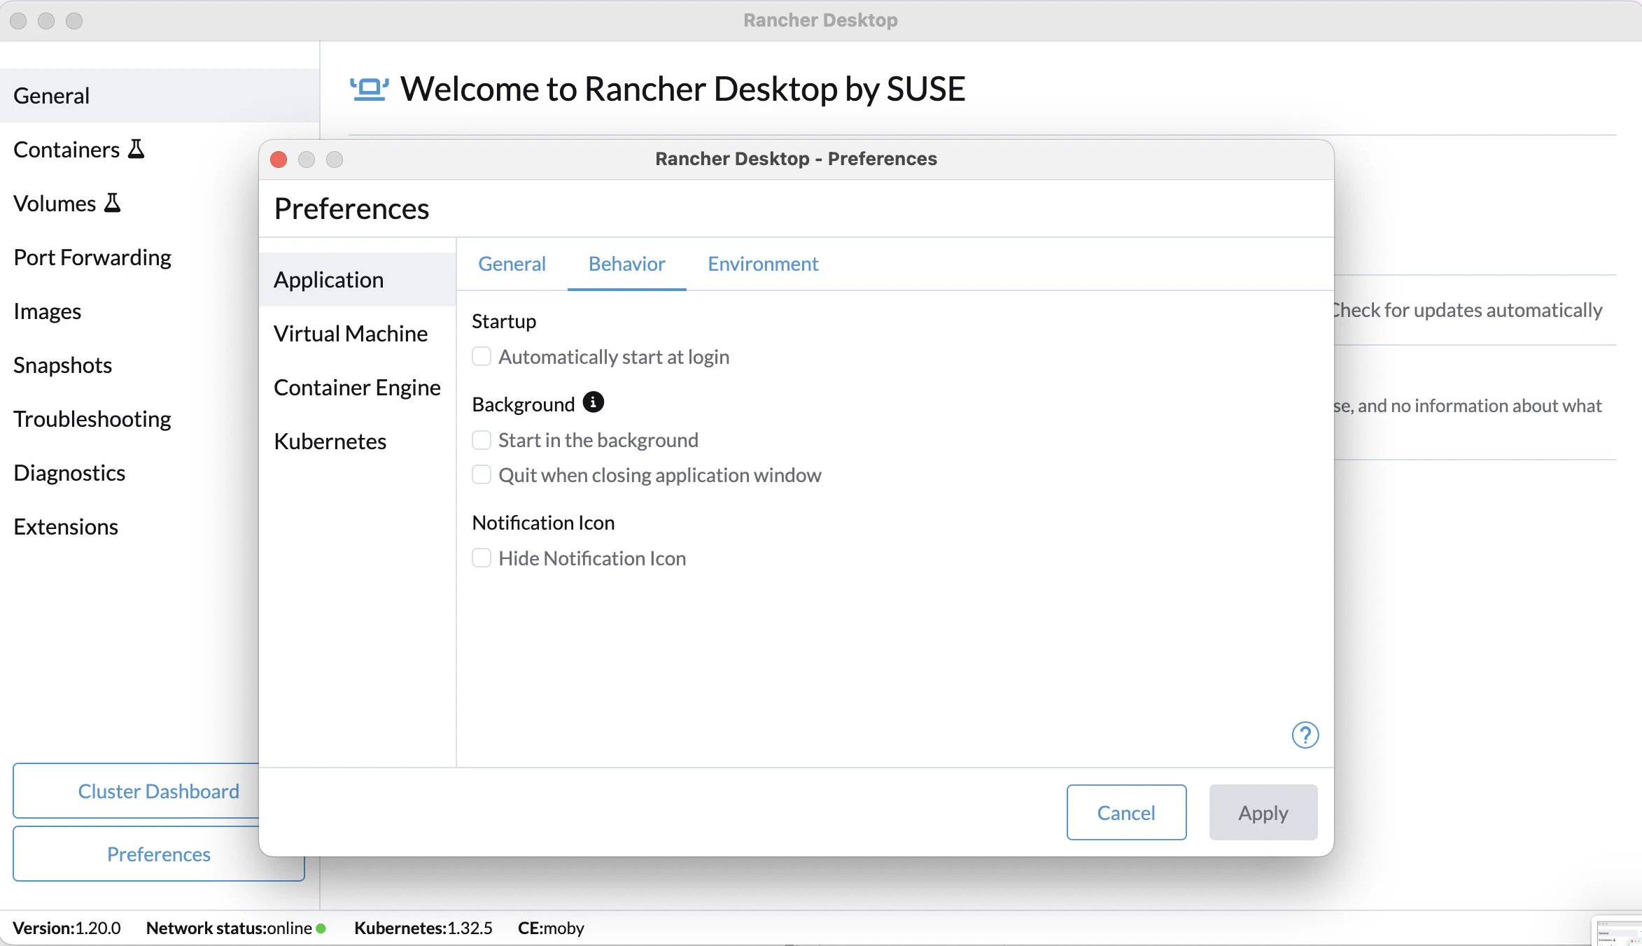1642x946 pixels.
Task: Click the flask icon beside Volumes
Action: pyautogui.click(x=112, y=203)
